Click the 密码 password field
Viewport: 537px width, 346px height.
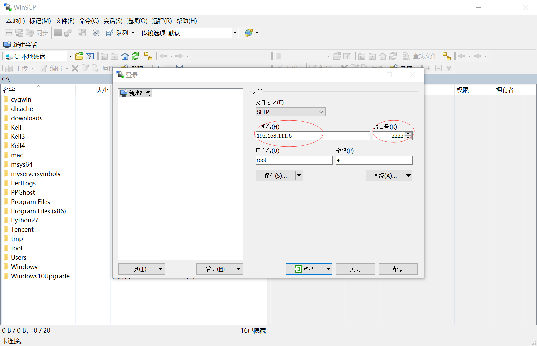pos(374,160)
